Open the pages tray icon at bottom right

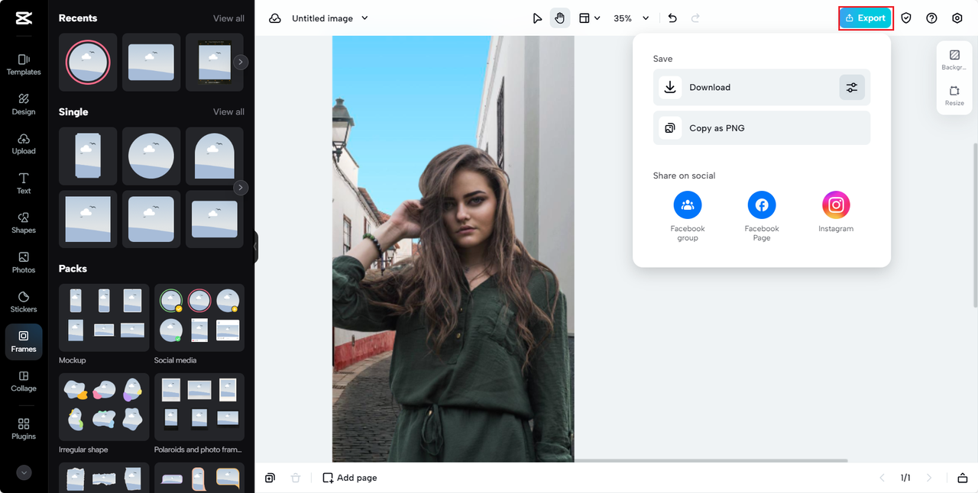[x=962, y=478]
